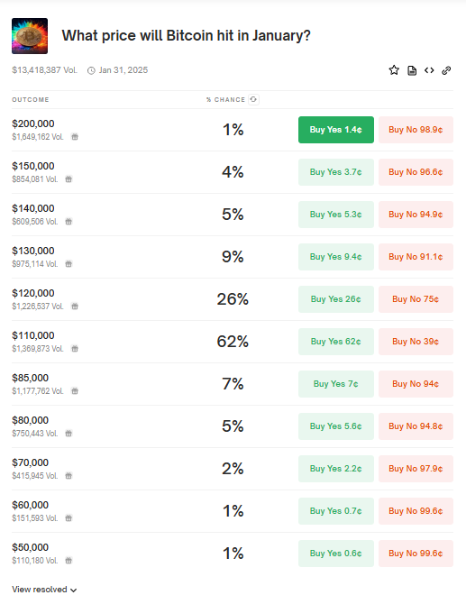The image size is (466, 595).
Task: Open the document rules icon
Action: coord(412,70)
